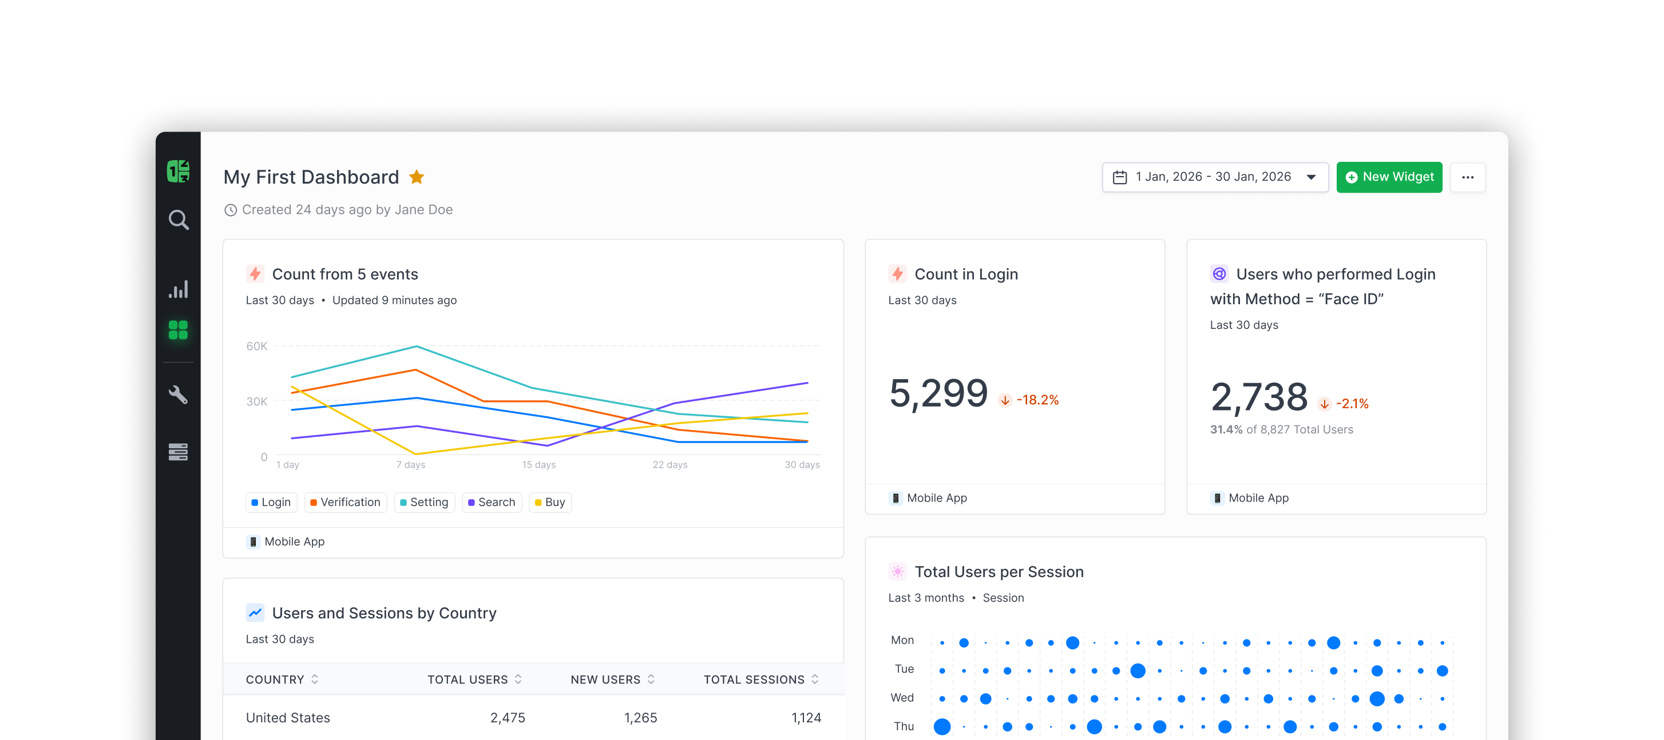Click Mobile App label in Count in Login widget
Viewport: 1664px width, 740px height.
[937, 498]
